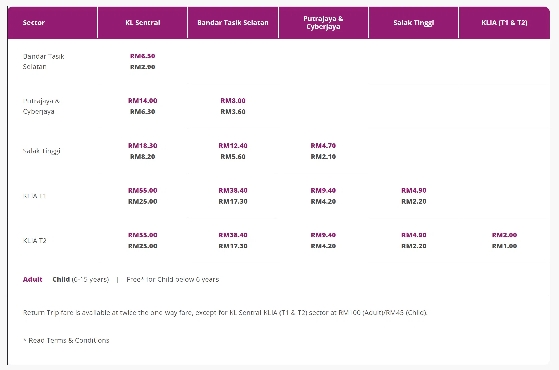Select the RM6.30 child fare

tap(142, 112)
